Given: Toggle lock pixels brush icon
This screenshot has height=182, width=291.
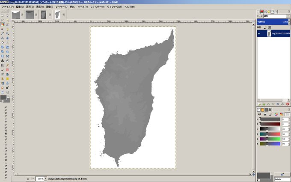Looking at the screenshot, I should click(265, 27).
